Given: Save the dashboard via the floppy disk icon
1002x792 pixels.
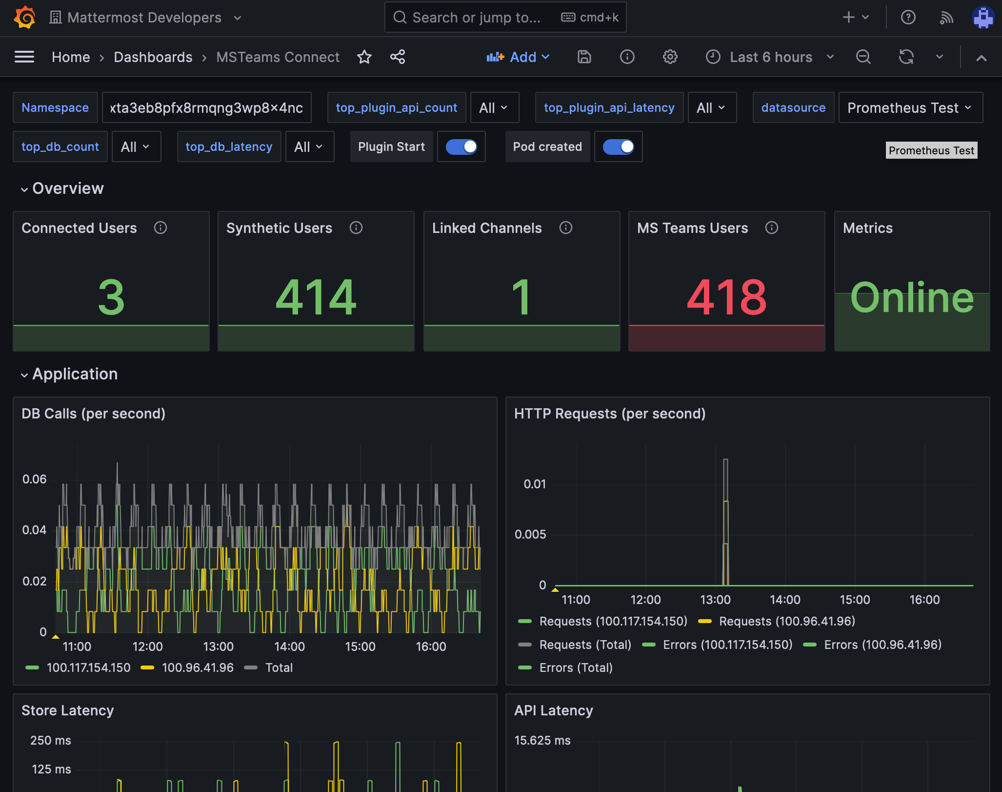Looking at the screenshot, I should [584, 57].
